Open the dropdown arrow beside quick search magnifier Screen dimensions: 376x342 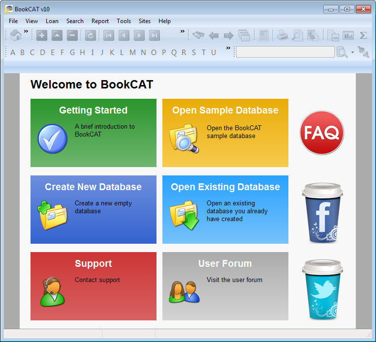tap(352, 52)
